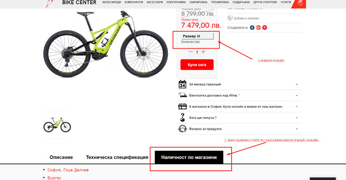Expand the 24 месеца гаранция row

coord(239,84)
